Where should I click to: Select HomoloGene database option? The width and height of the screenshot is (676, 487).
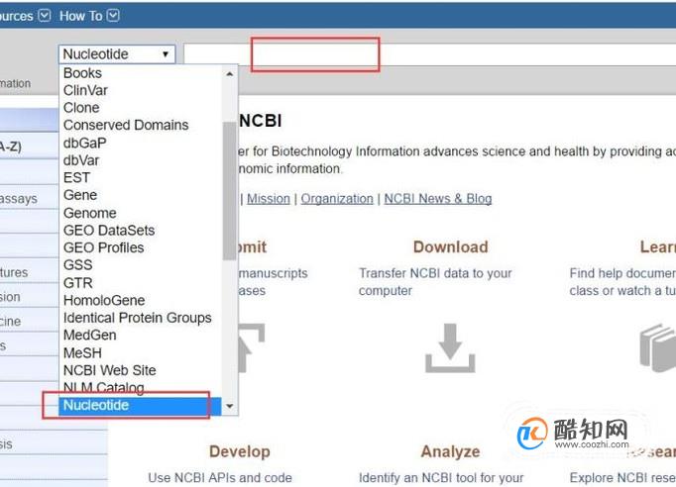(140, 300)
